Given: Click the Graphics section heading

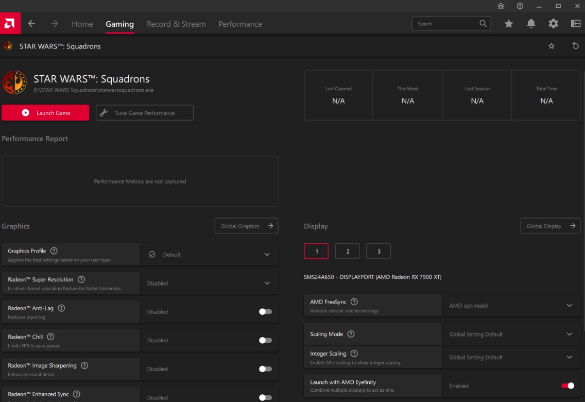Looking at the screenshot, I should [x=15, y=226].
